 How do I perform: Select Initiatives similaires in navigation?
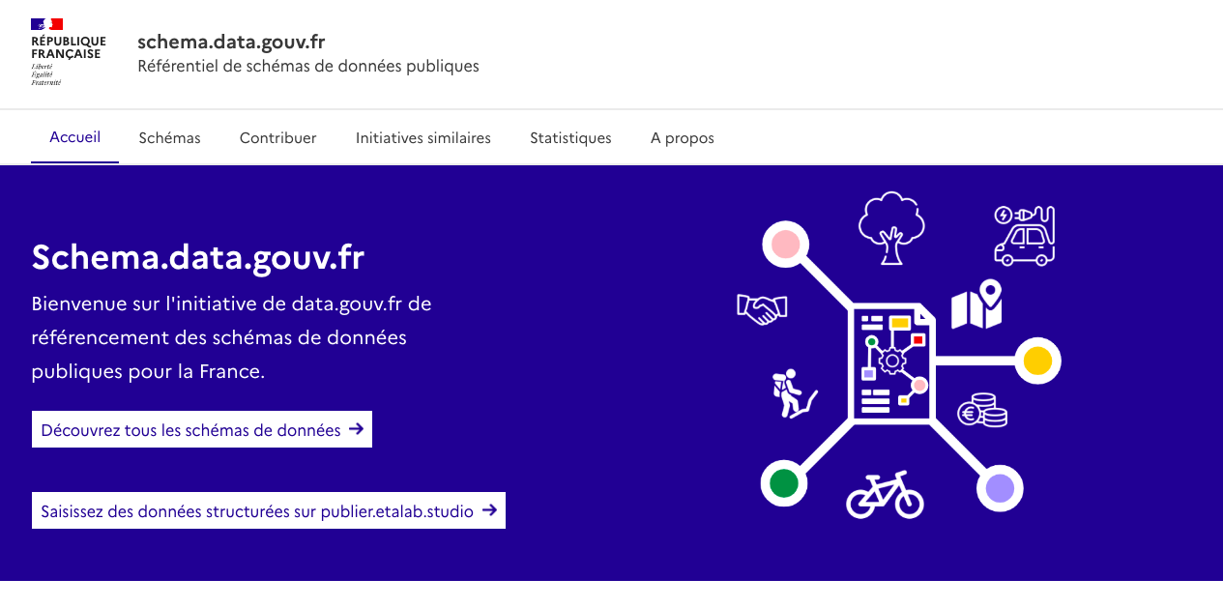422,138
